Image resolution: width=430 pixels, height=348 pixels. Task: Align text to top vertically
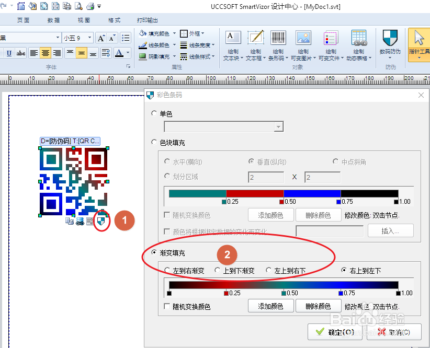70,53
